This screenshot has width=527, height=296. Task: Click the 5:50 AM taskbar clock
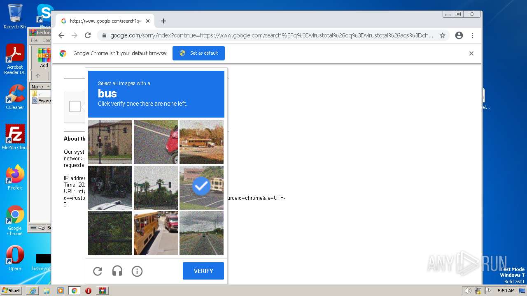[x=506, y=291]
